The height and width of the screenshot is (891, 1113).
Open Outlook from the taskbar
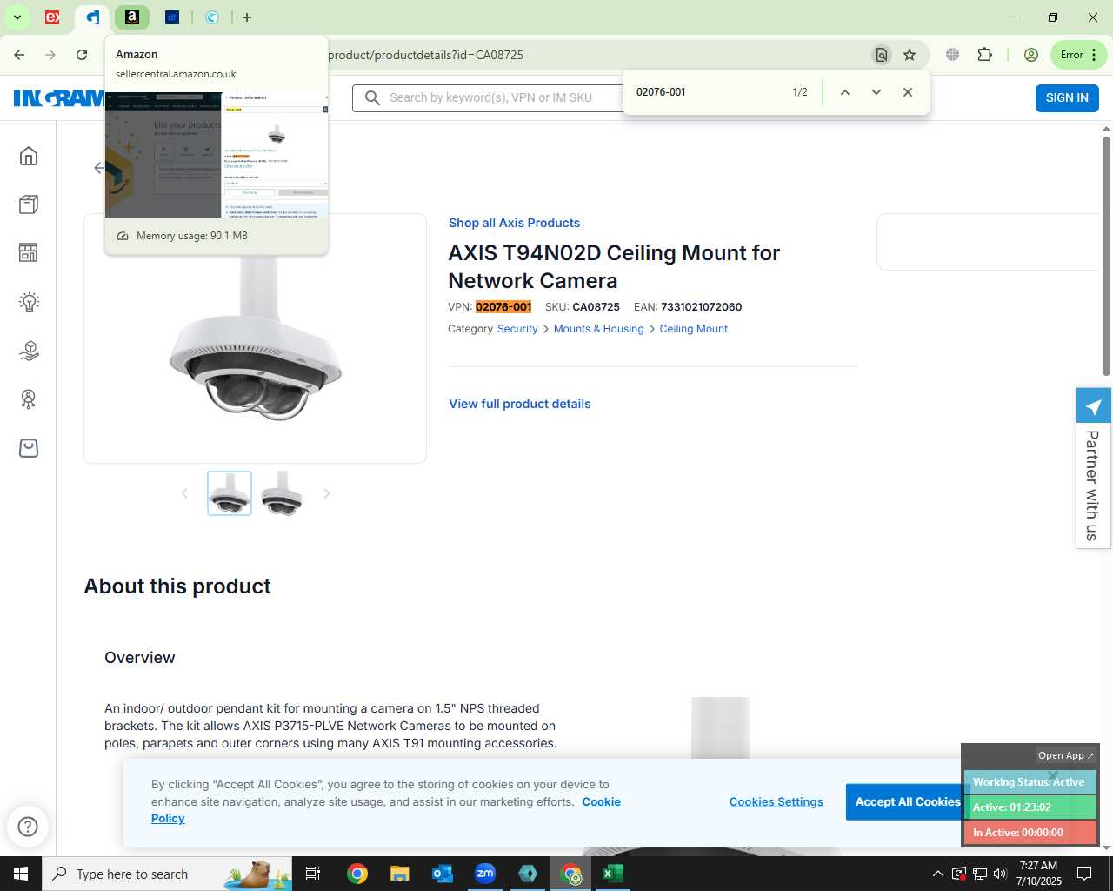click(x=443, y=874)
